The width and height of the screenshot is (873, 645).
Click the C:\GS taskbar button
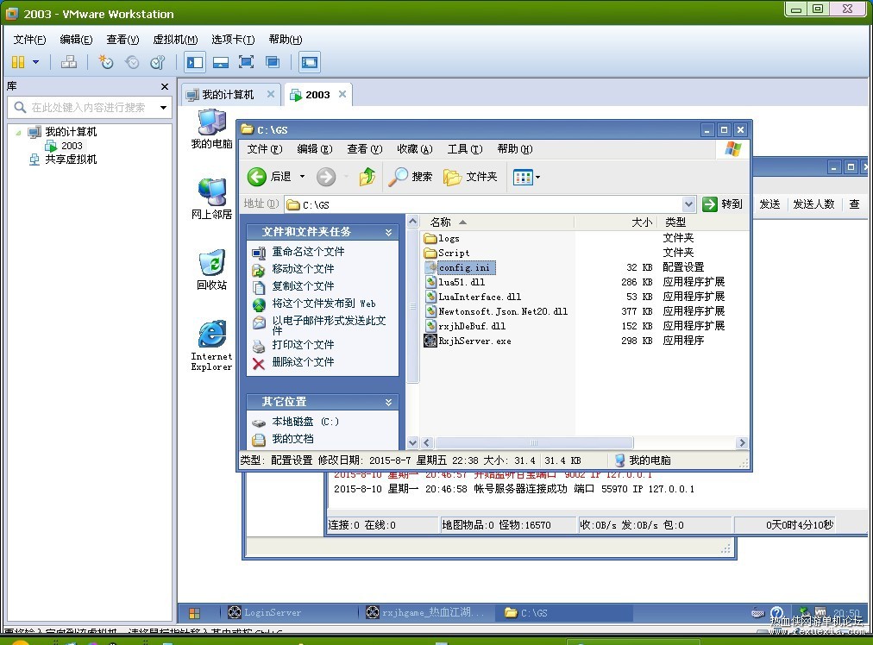566,613
